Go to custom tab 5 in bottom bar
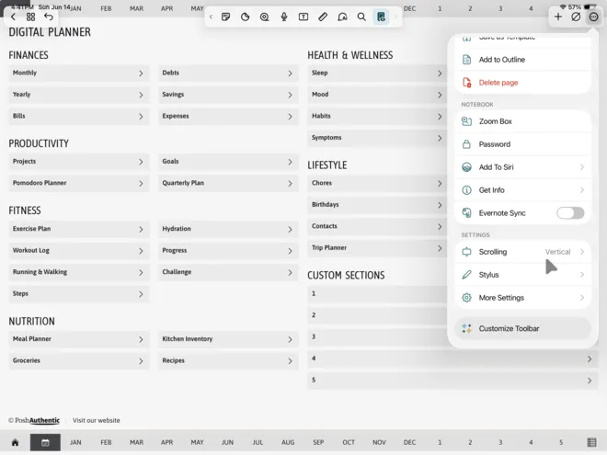 click(561, 442)
